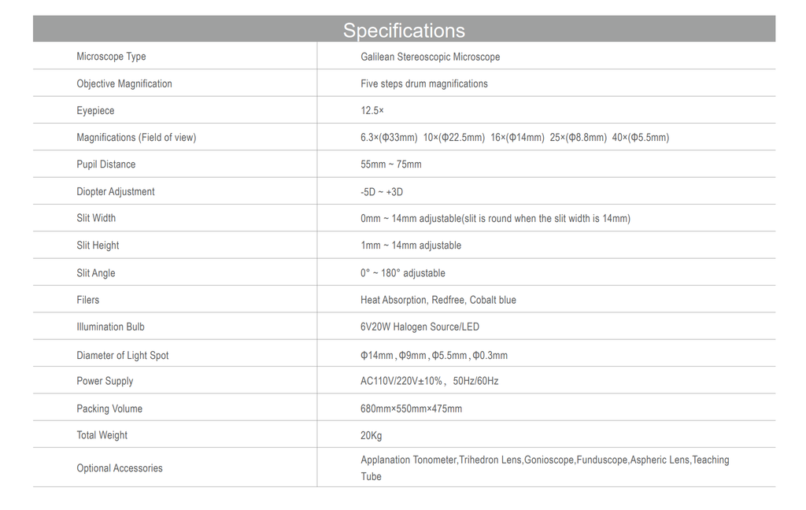Click the Pupil Distance 55mm ~ 75mm value
806x510 pixels.
pyautogui.click(x=390, y=164)
